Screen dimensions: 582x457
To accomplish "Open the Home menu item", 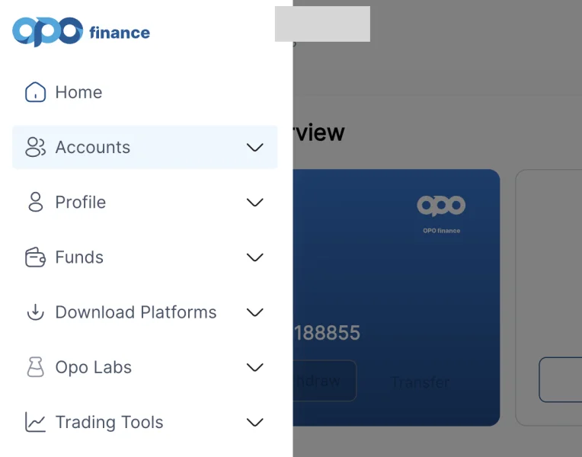I will tap(78, 92).
